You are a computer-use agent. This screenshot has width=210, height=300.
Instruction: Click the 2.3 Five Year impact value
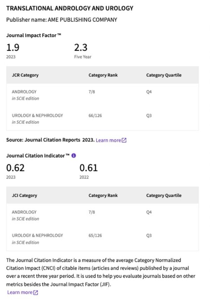tap(81, 47)
